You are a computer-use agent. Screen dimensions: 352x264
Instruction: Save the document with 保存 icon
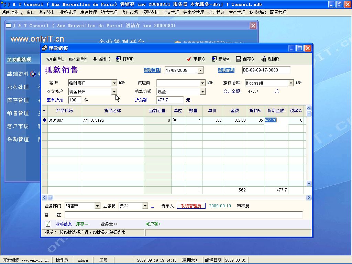[239, 59]
